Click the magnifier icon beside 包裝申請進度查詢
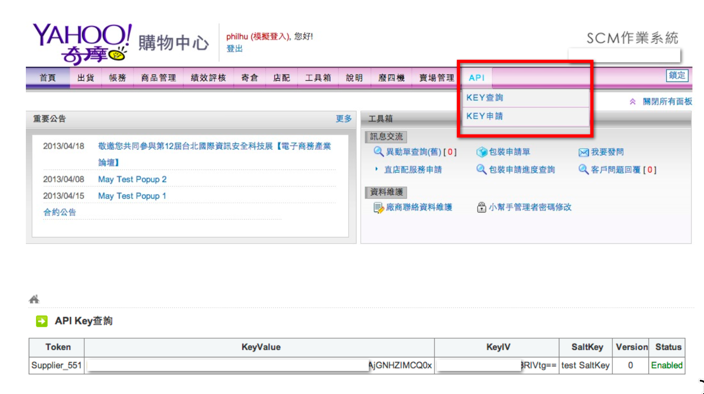This screenshot has width=704, height=394. pyautogui.click(x=481, y=170)
